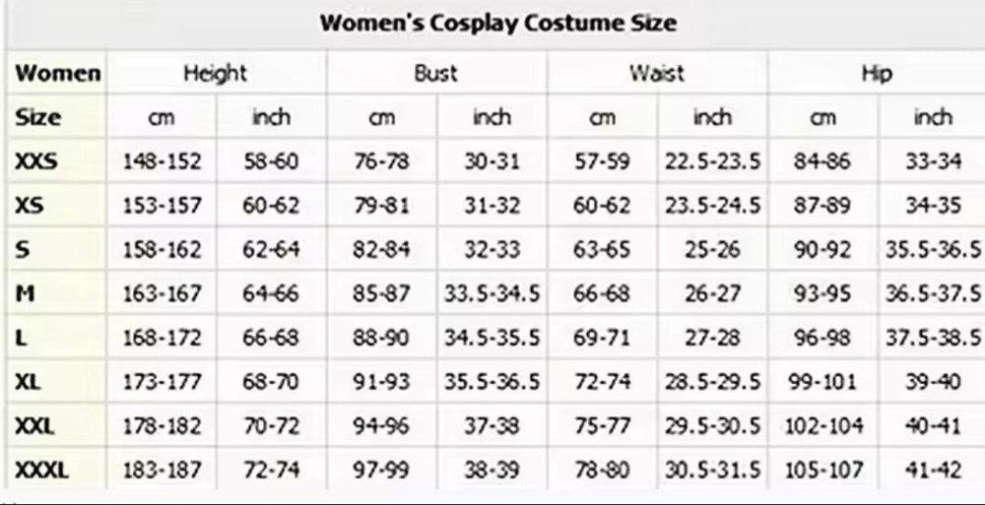
Task: Select the XL size row label
Action: coord(29,381)
